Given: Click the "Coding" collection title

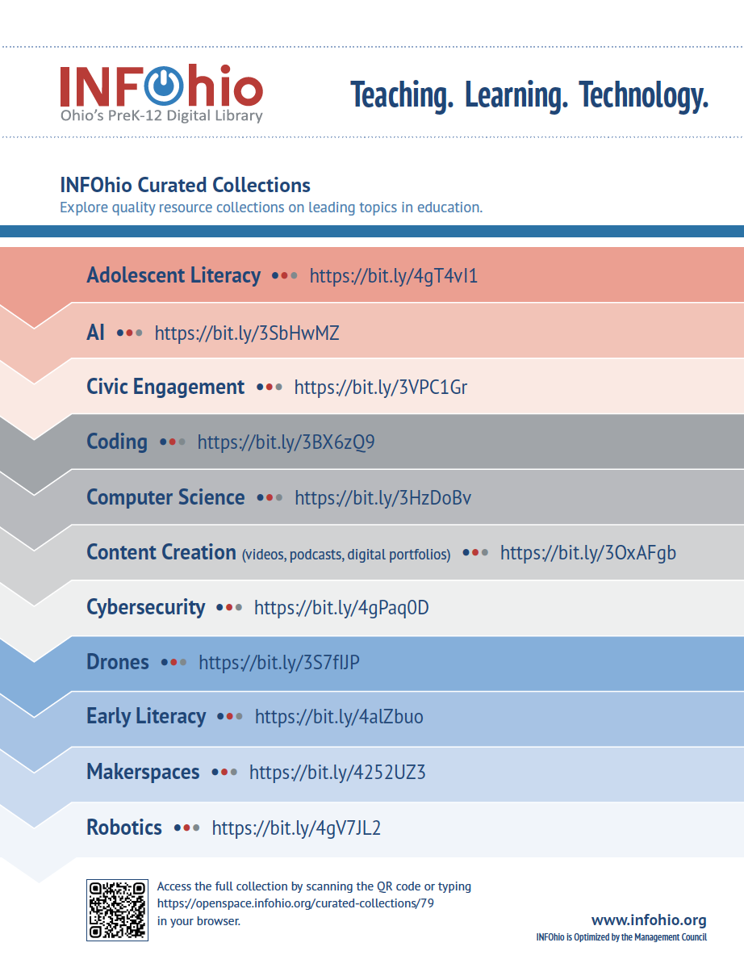Looking at the screenshot, I should coord(117,442).
